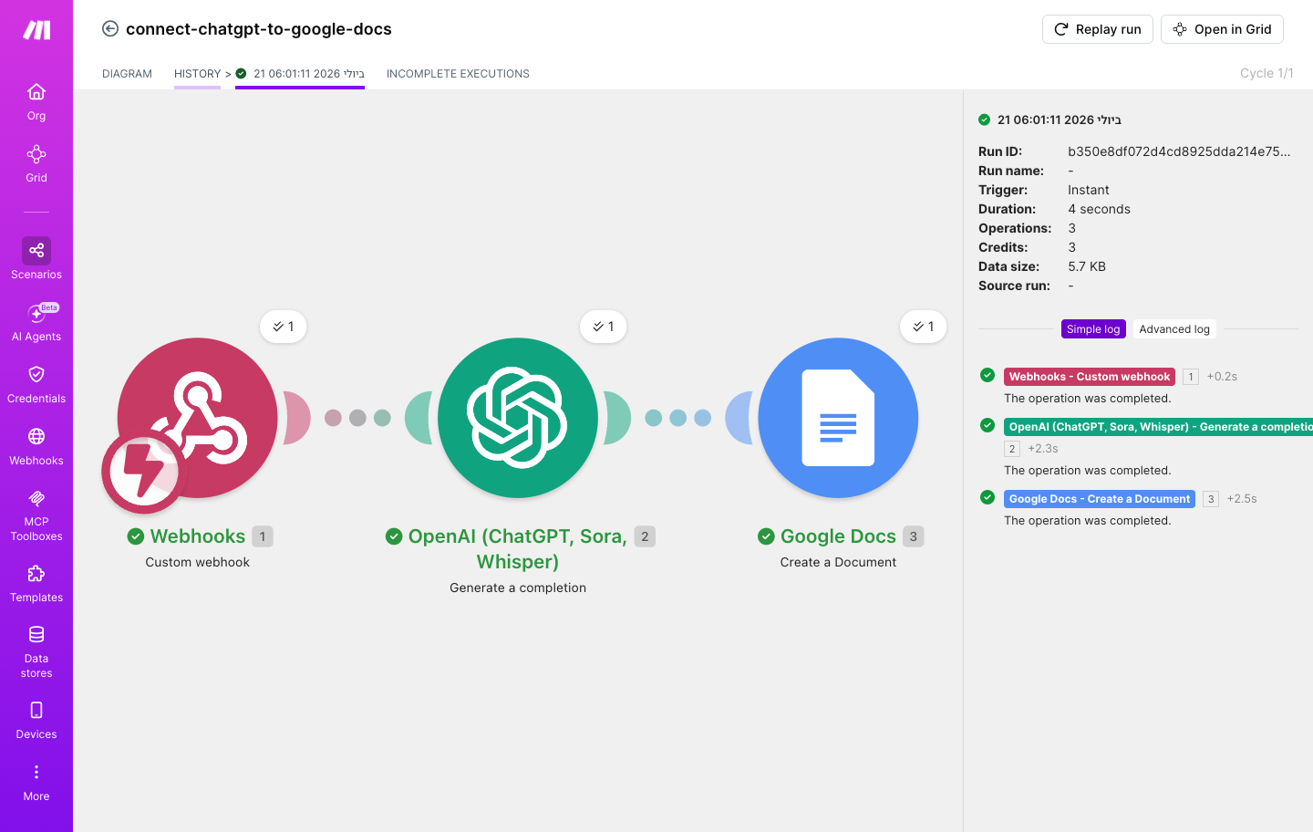Screen dimensions: 1313x832
Task: Open the Devices section
Action: click(36, 720)
